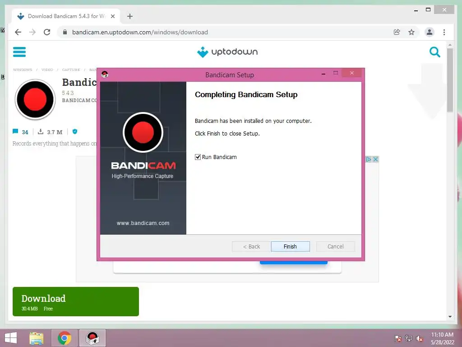Select Bandicam installer in the taskbar
The height and width of the screenshot is (347, 462).
click(x=92, y=338)
